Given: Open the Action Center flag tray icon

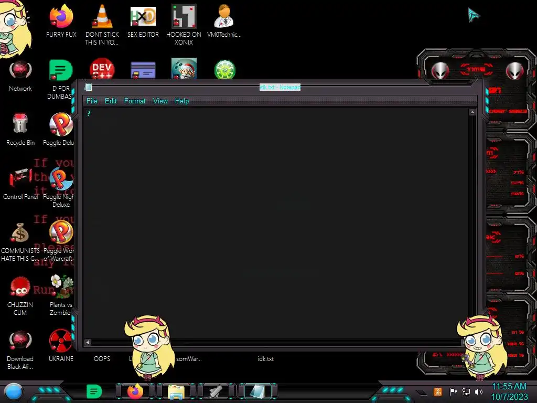Looking at the screenshot, I should tap(453, 391).
